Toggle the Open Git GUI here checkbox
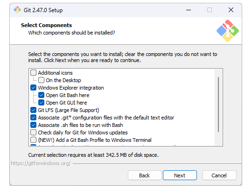Screen dimensions: 252x189 pos(41,103)
